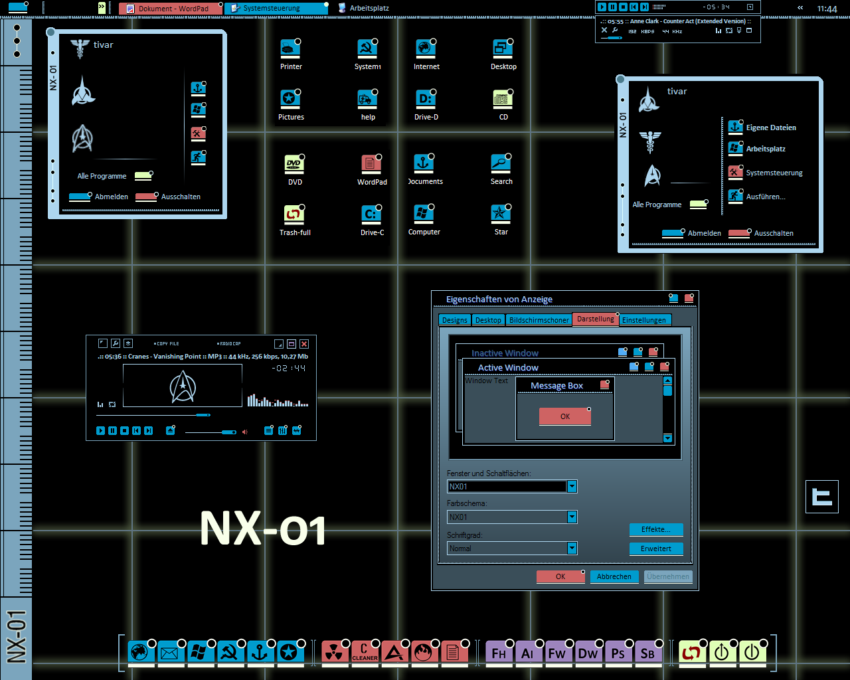Open the System desktop icon
This screenshot has width=850, height=680.
tap(367, 54)
